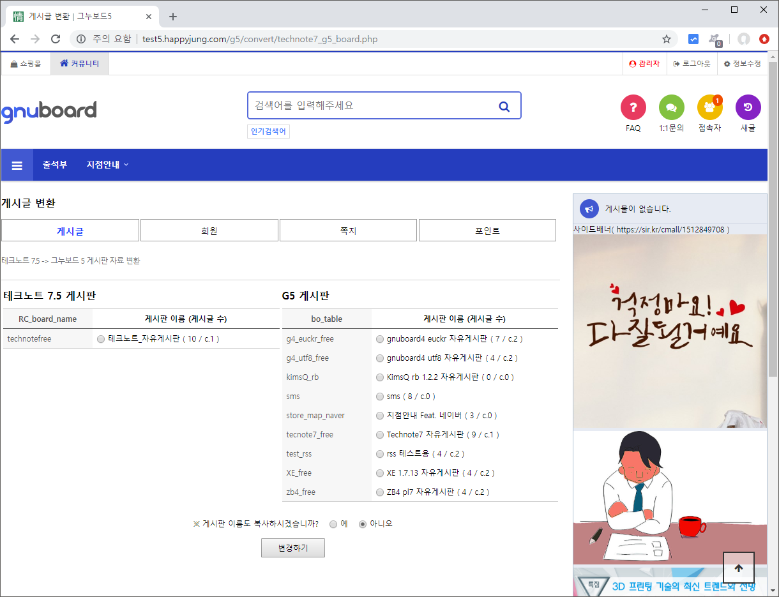Click the FAQ question mark icon
The image size is (779, 597).
coord(633,107)
